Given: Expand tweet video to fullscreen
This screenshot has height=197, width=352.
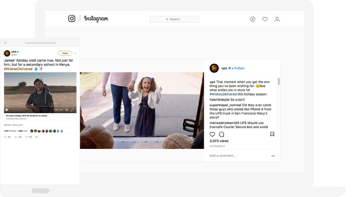Looking at the screenshot, I should 72,110.
